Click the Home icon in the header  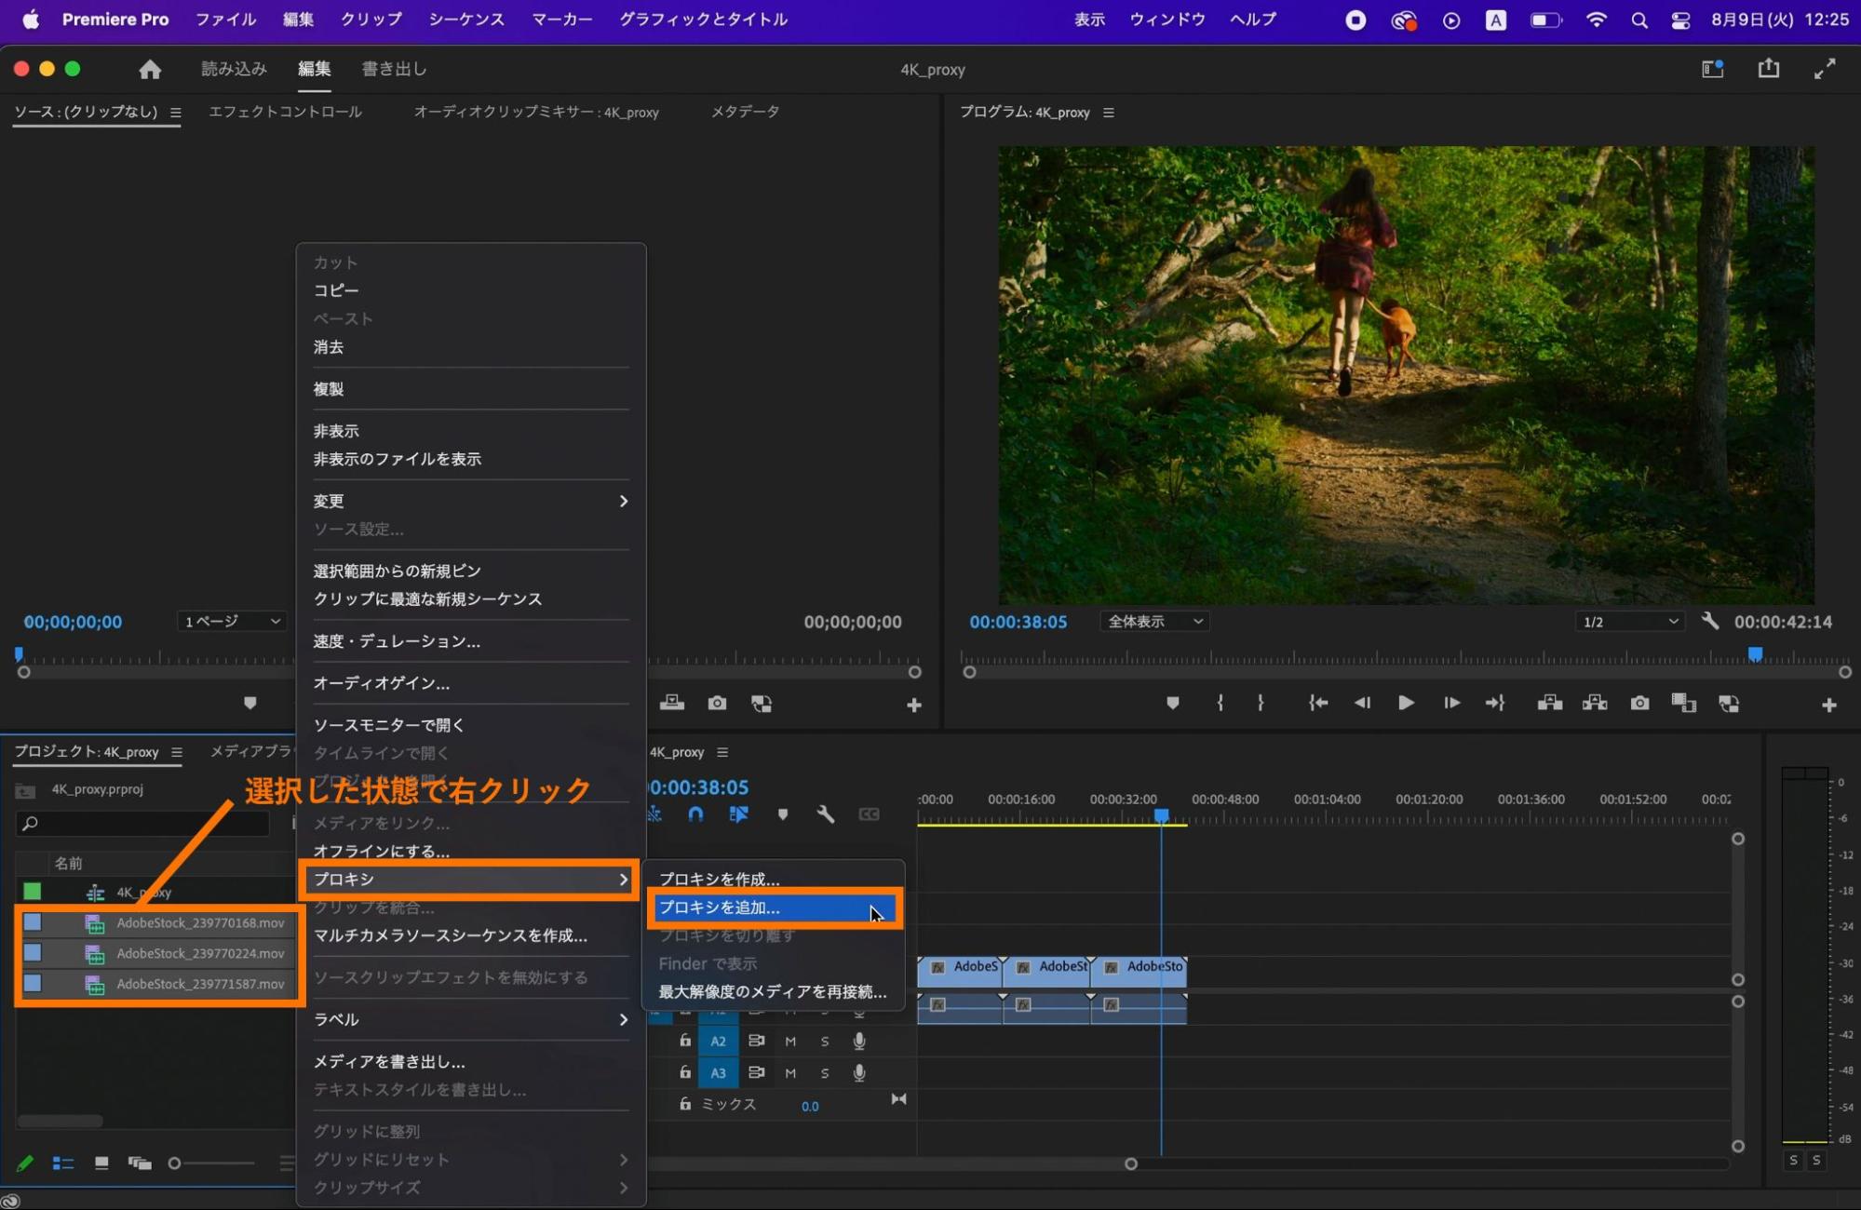[150, 69]
